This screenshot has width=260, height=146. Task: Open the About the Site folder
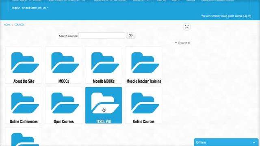click(x=24, y=65)
